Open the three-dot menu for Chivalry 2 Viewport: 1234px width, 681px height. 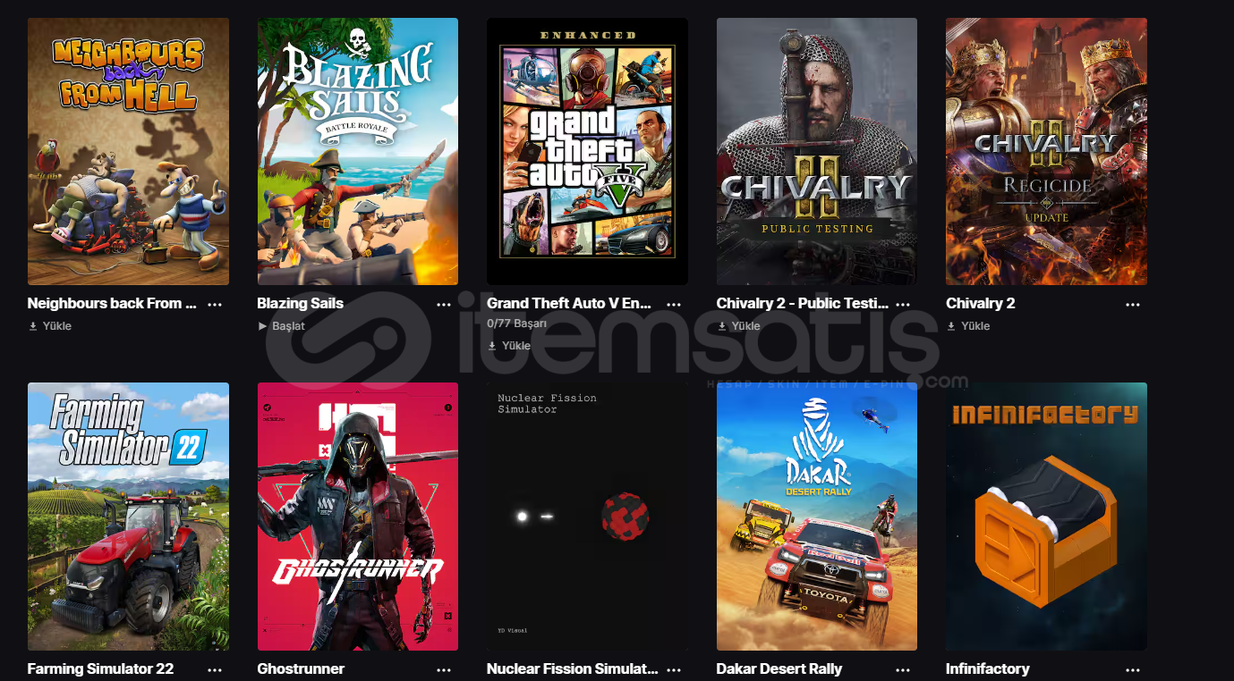(x=1133, y=304)
